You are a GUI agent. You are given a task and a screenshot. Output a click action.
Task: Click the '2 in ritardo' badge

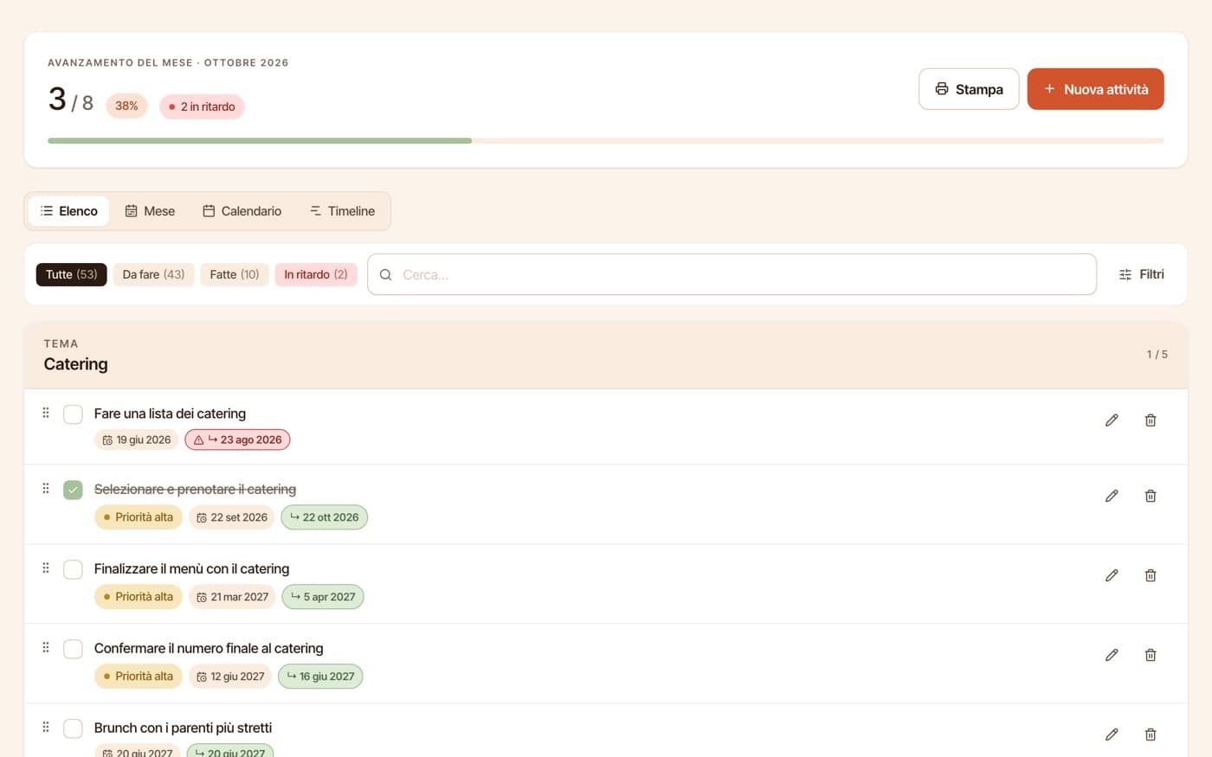pyautogui.click(x=202, y=106)
